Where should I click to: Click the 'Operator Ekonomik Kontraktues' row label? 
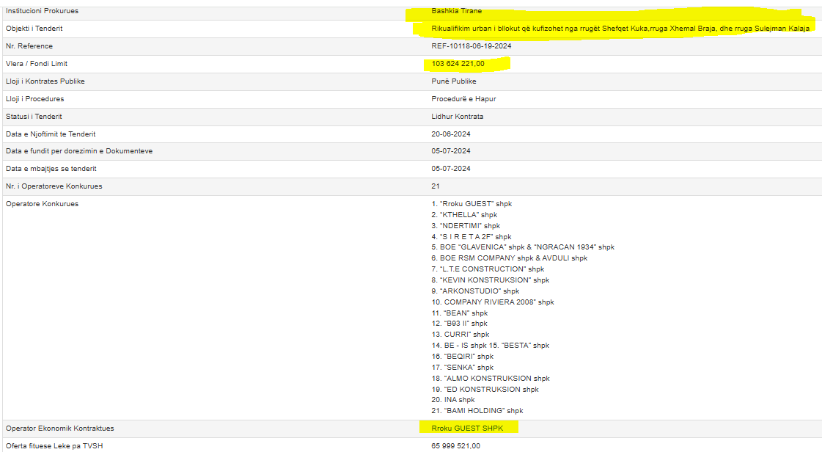pyautogui.click(x=59, y=428)
